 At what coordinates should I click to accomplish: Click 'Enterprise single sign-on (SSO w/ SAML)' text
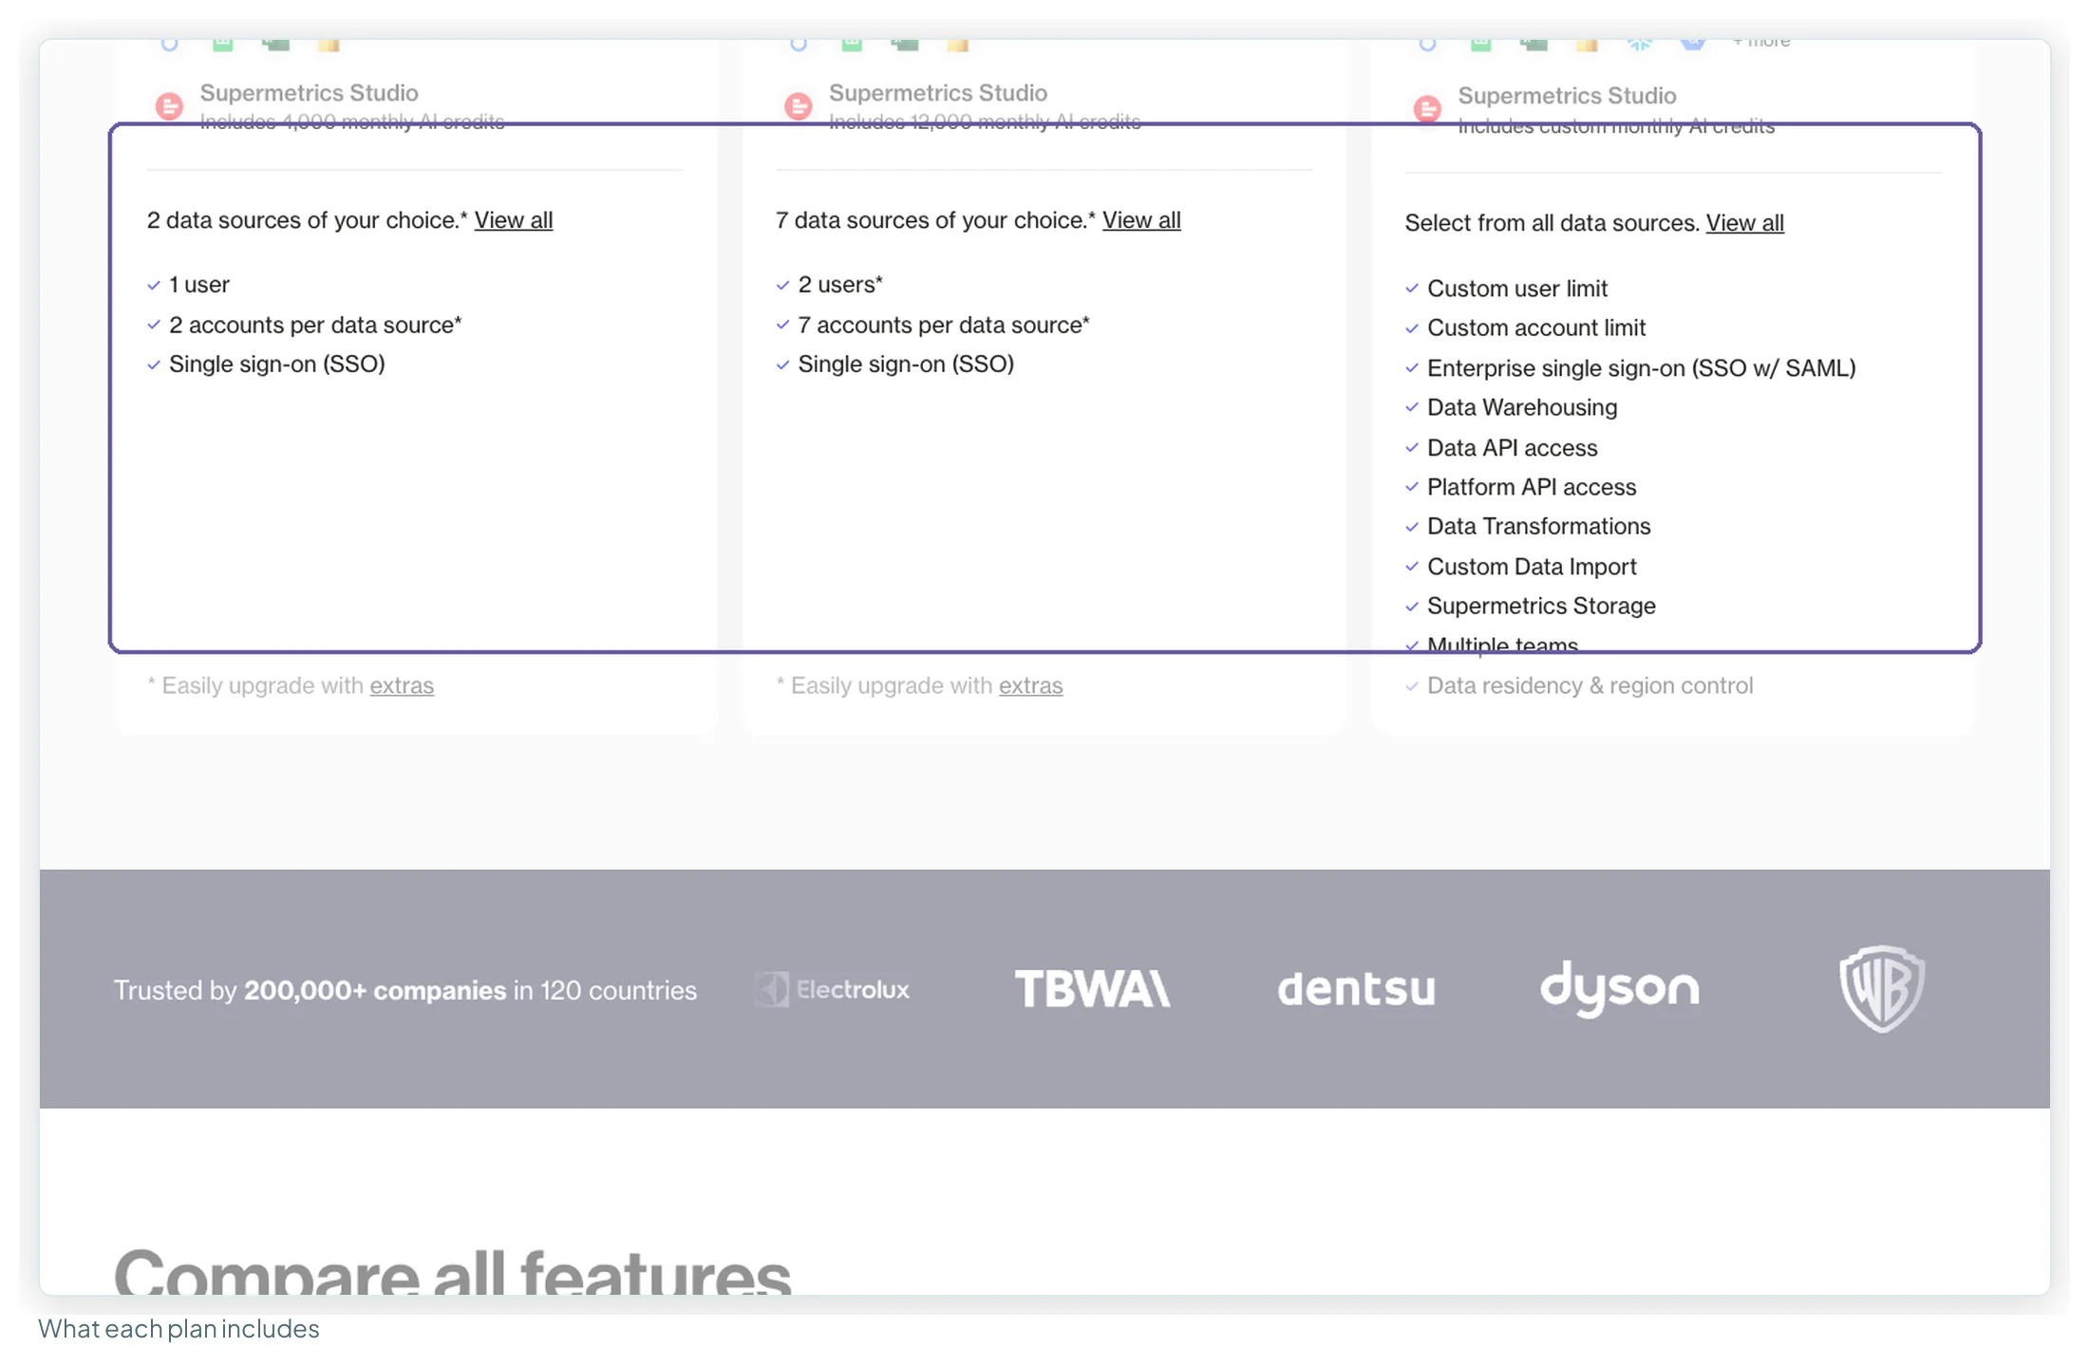pos(1641,368)
